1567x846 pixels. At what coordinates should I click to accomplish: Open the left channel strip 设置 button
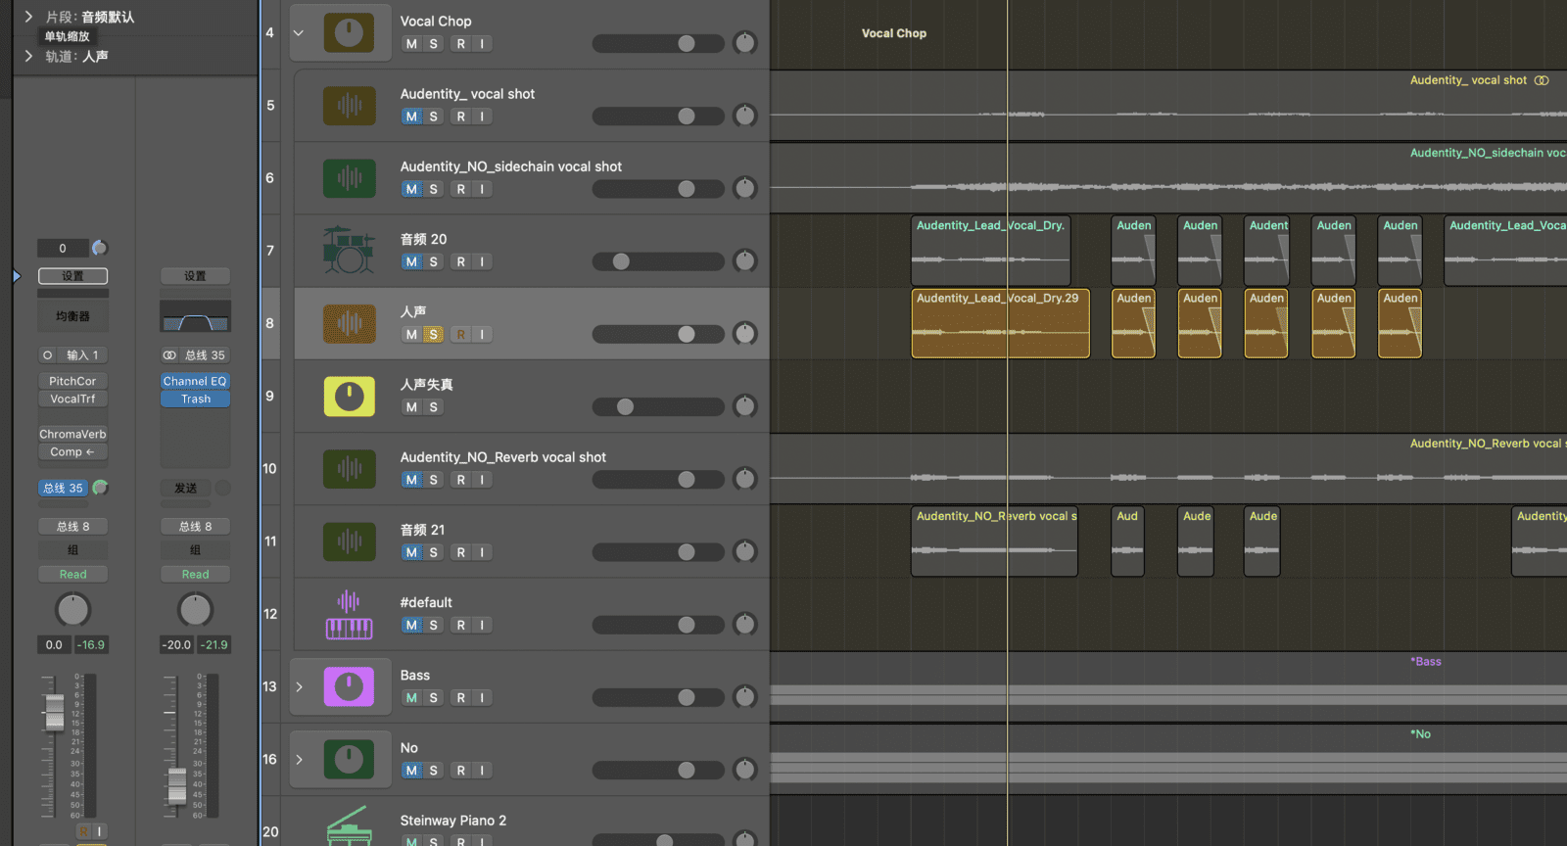click(72, 276)
